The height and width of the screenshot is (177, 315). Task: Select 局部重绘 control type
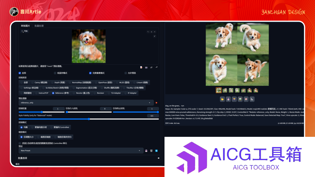tap(26, 93)
